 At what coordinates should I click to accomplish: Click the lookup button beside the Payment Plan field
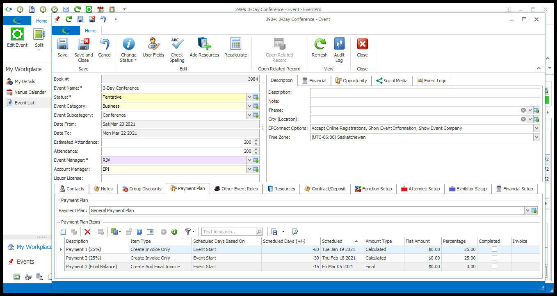point(534,210)
